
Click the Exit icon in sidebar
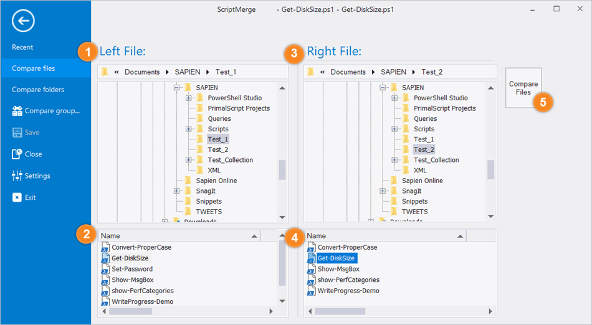[x=17, y=197]
